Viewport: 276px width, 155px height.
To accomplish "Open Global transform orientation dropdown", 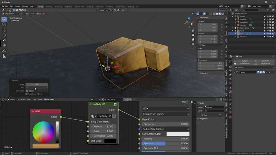I will tap(102, 10).
